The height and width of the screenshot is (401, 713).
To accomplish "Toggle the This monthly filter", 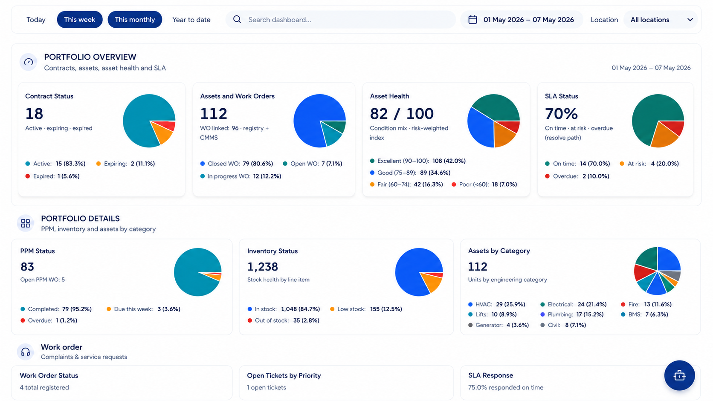I will pyautogui.click(x=135, y=20).
